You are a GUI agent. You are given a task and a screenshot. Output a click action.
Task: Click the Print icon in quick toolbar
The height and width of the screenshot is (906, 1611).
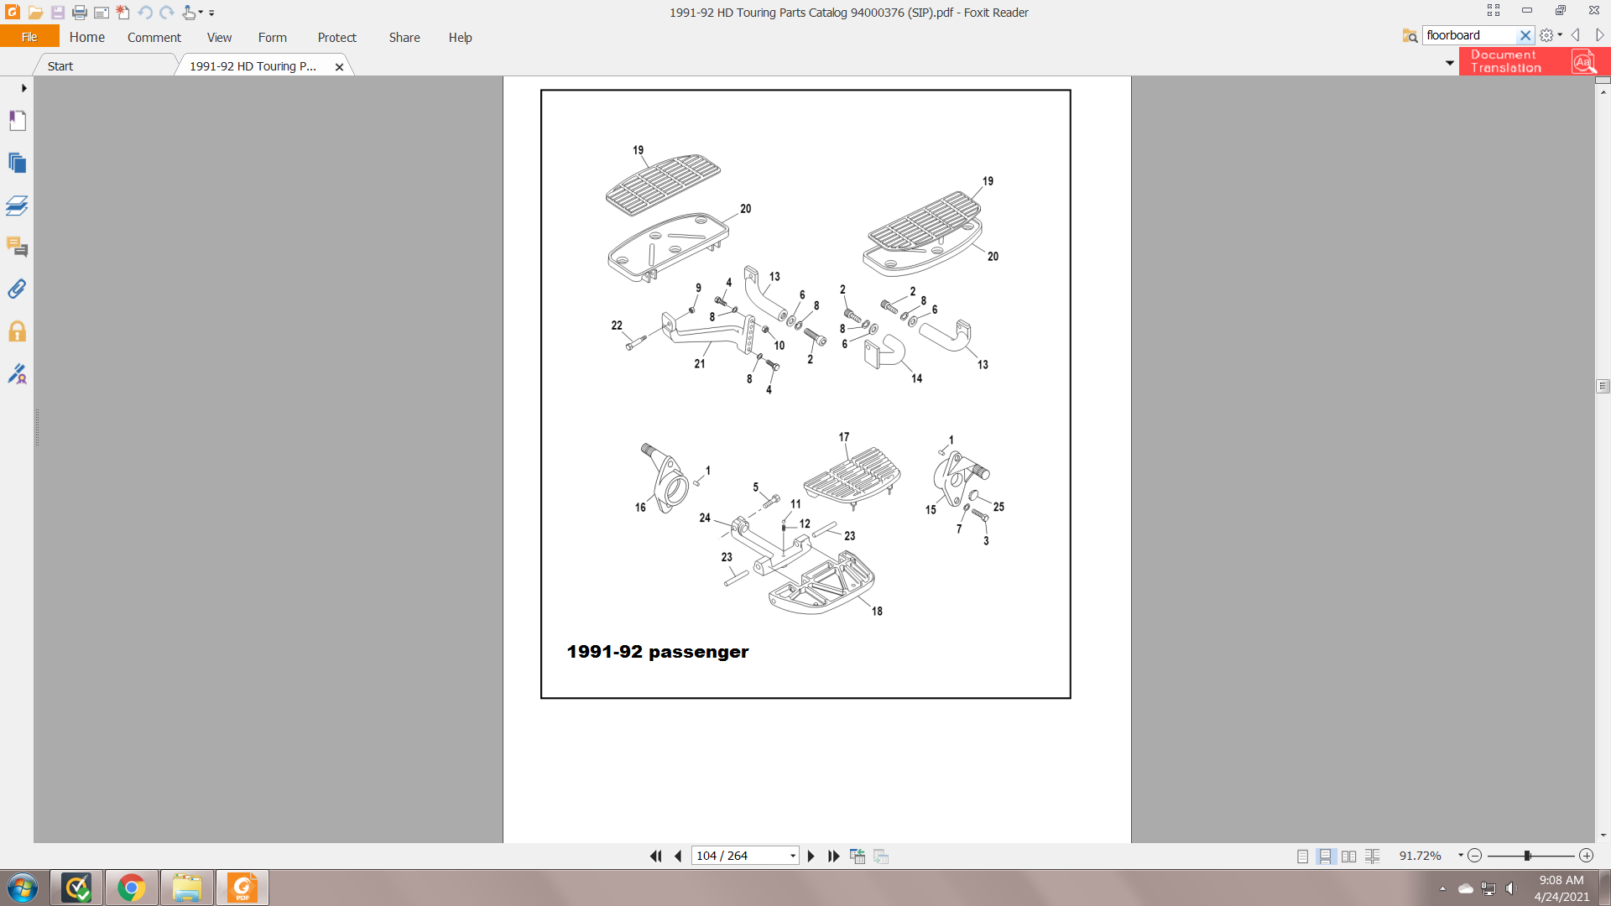pos(80,13)
